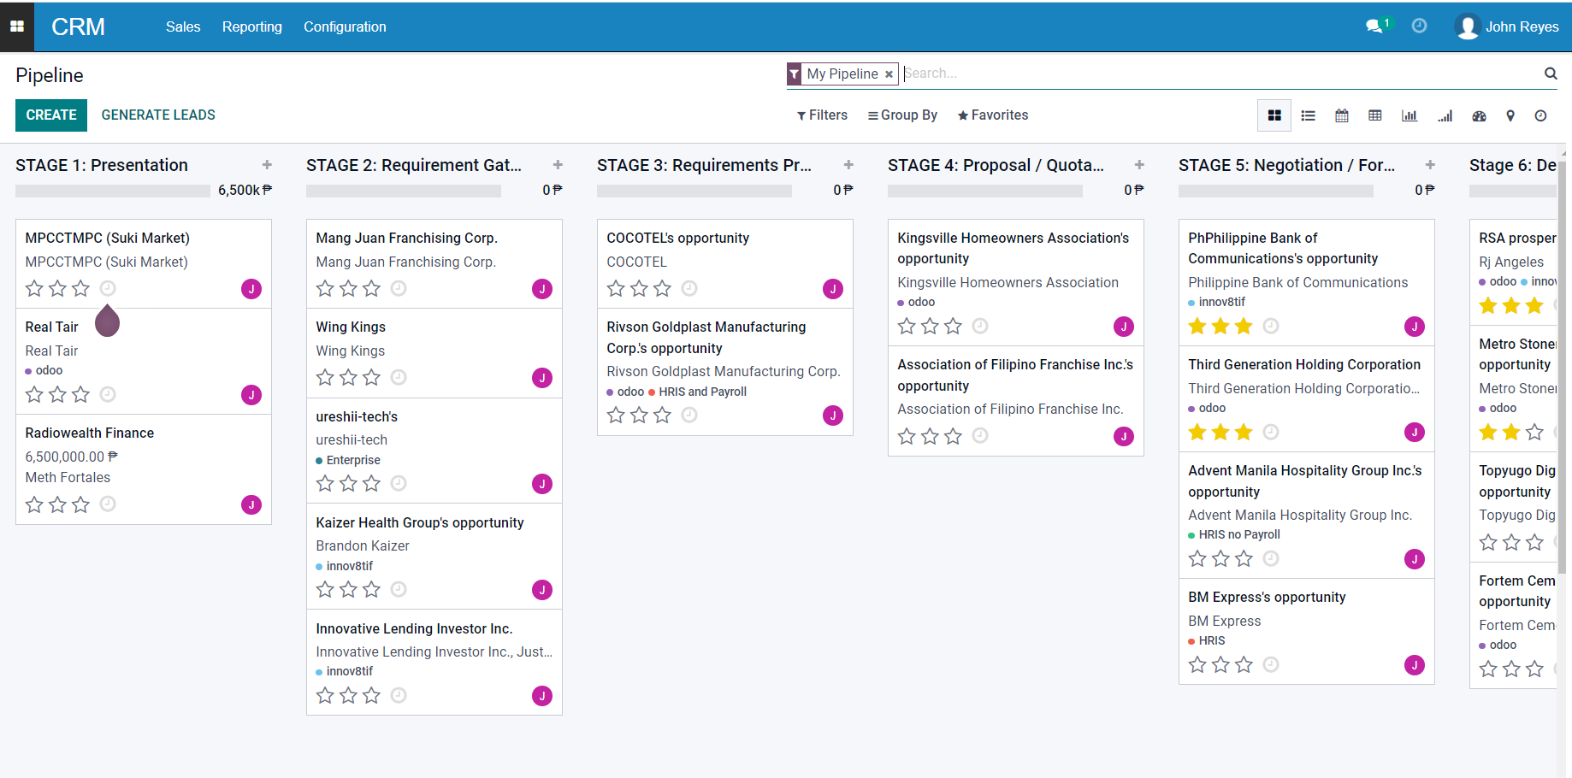Open the apps grid menu

[x=17, y=27]
